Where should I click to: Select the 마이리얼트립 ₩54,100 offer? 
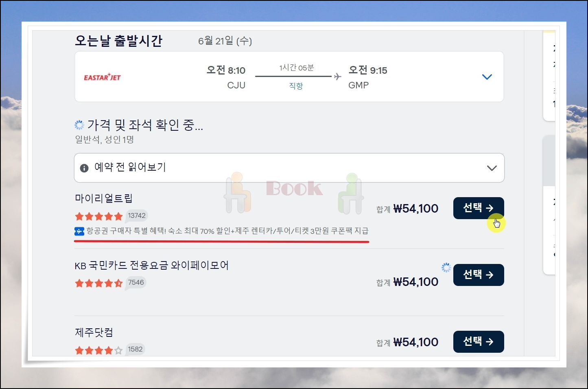coord(479,208)
